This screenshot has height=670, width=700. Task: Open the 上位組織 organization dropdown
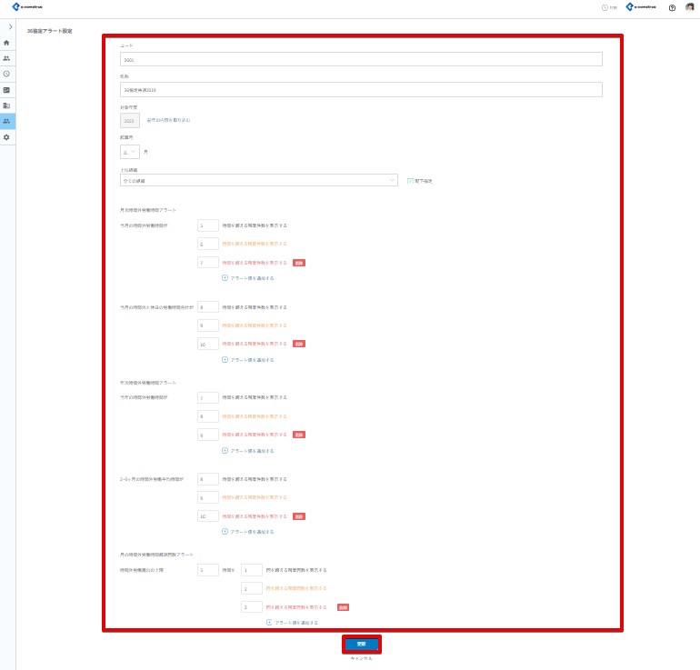pyautogui.click(x=260, y=180)
